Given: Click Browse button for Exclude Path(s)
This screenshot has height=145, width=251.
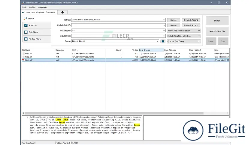Looking at the screenshot, I should (174, 25).
